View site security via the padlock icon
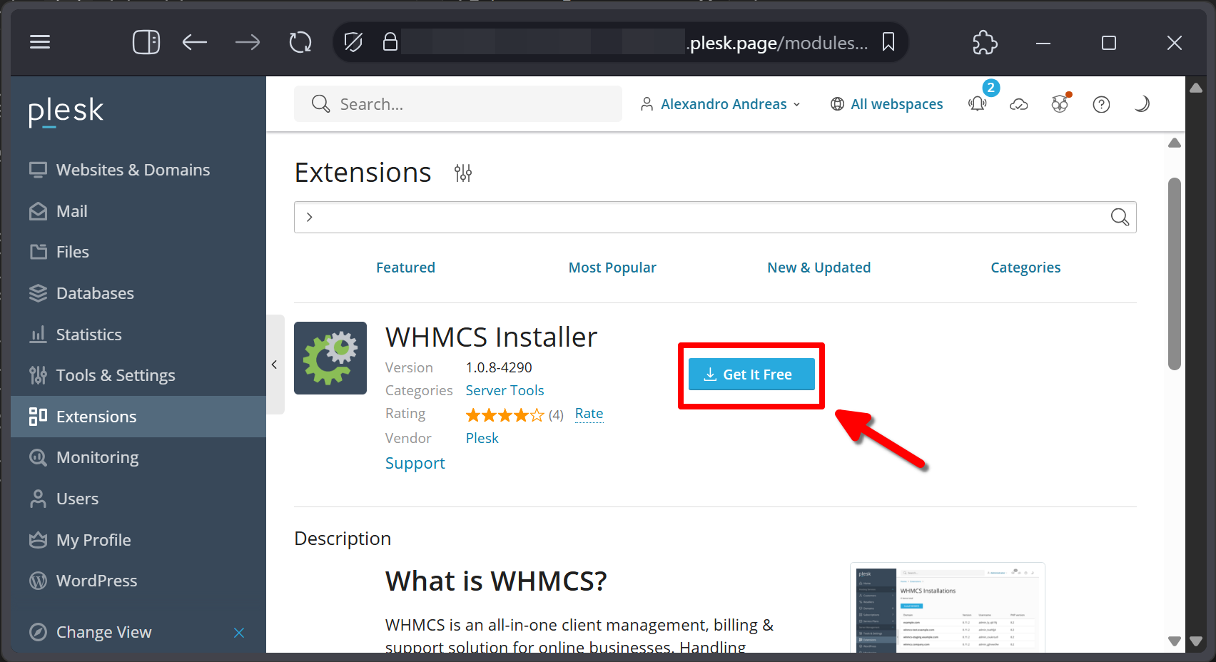The height and width of the screenshot is (662, 1216). [x=390, y=41]
